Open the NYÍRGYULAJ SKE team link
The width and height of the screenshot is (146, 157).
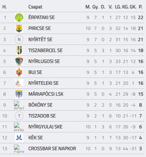pyautogui.click(x=45, y=127)
